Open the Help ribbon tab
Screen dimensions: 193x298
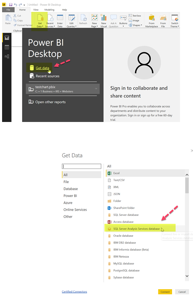point(64,10)
